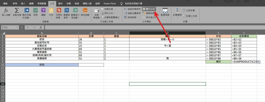Select column A header

click(42, 33)
